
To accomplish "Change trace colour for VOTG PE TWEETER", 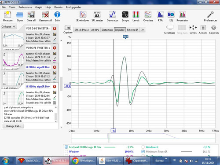I will click(55, 59).
